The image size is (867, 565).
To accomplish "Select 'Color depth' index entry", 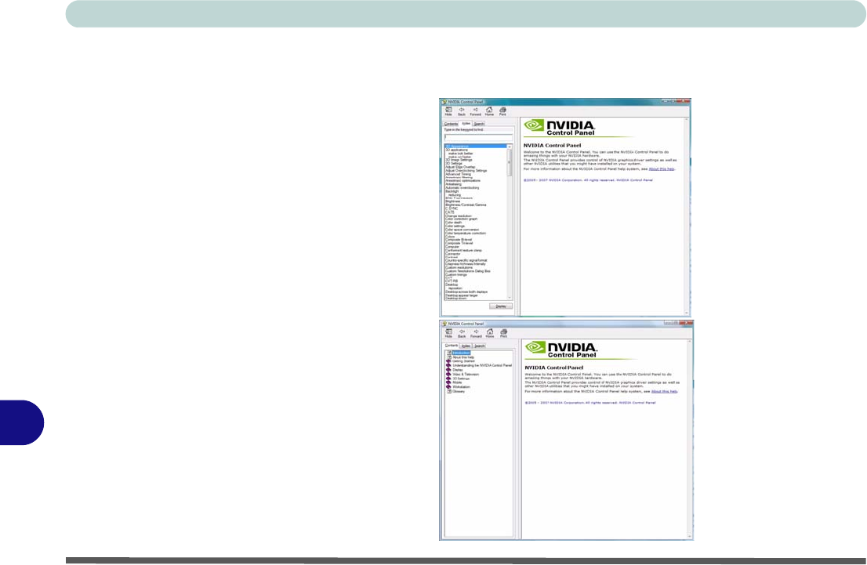I will pyautogui.click(x=453, y=223).
